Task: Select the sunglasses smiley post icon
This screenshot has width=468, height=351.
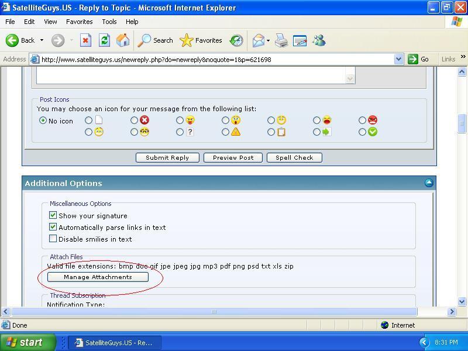Action: (134, 132)
